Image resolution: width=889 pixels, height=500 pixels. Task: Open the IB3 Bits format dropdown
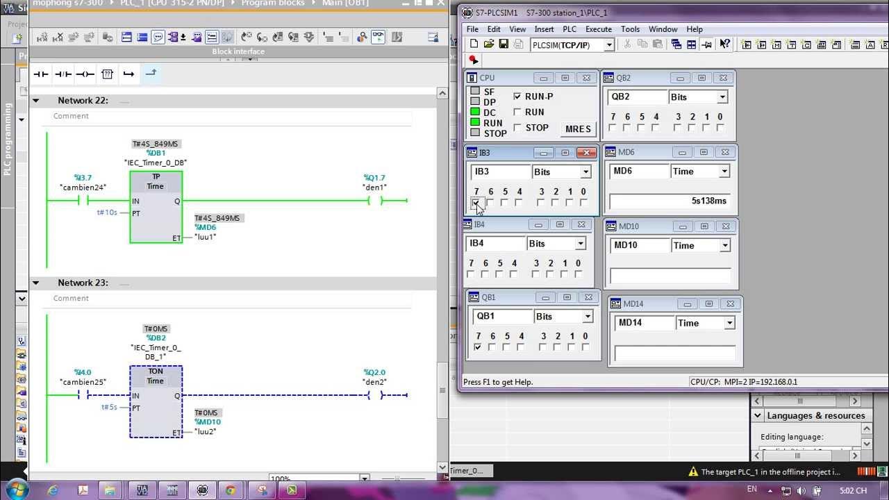pos(585,172)
